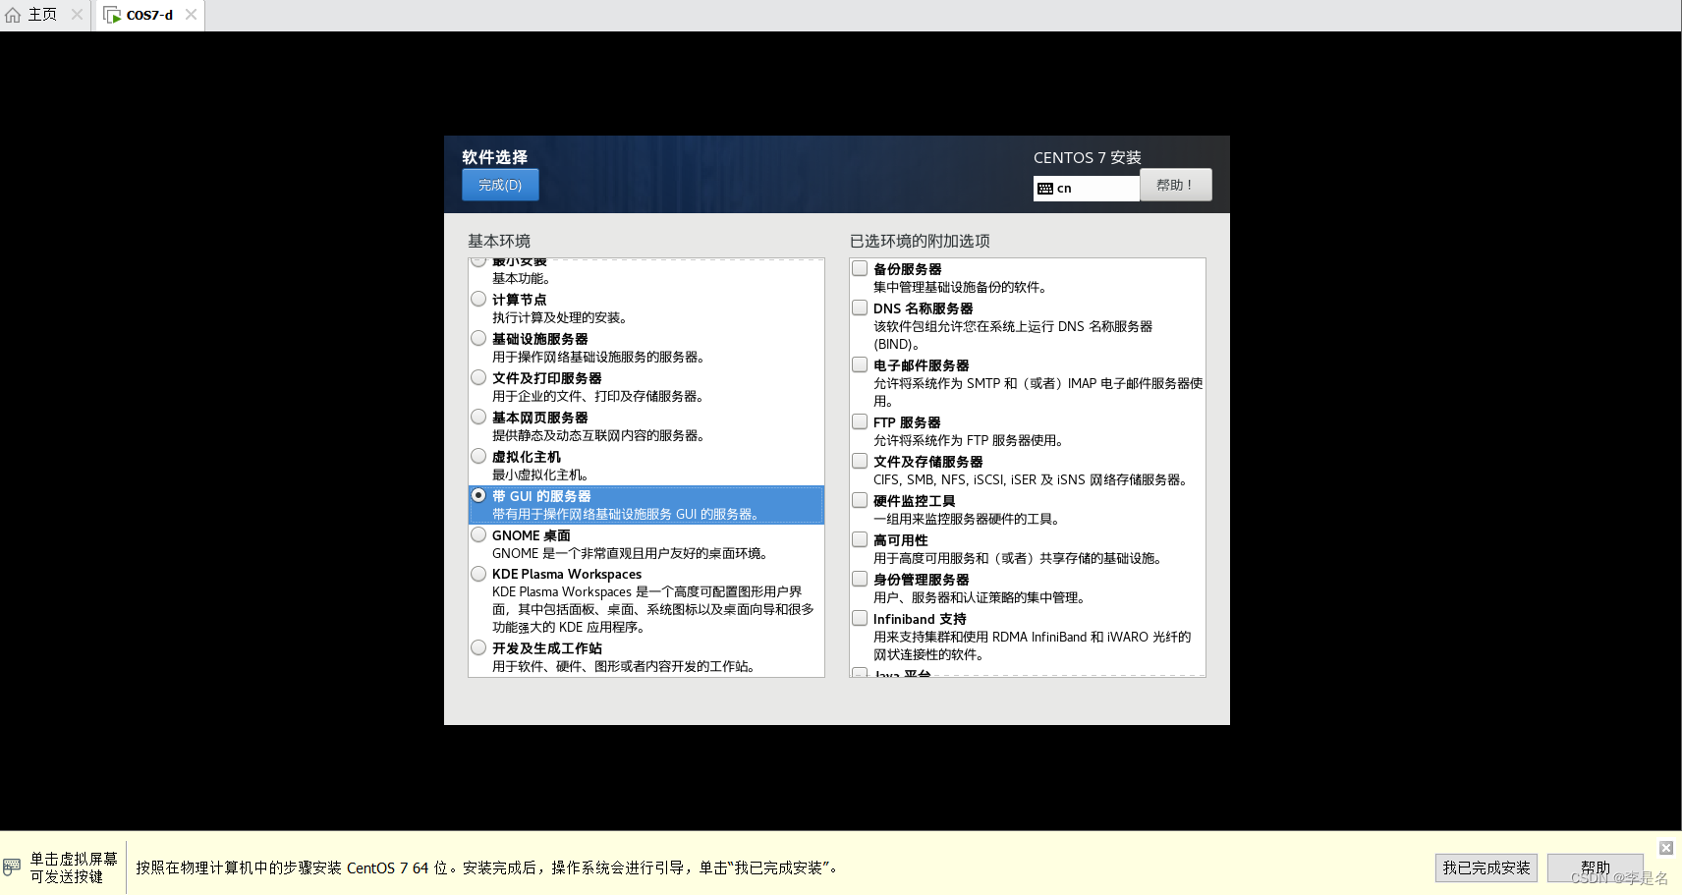
Task: Click the GNOME 是一个非常直观 description text
Action: click(632, 553)
